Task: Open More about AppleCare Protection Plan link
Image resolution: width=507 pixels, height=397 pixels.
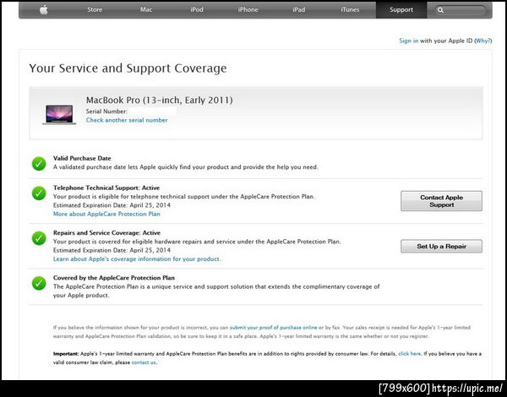Action: point(106,214)
